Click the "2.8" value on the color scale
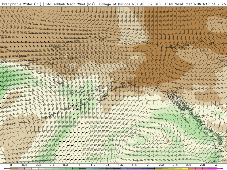 tap(202, 165)
